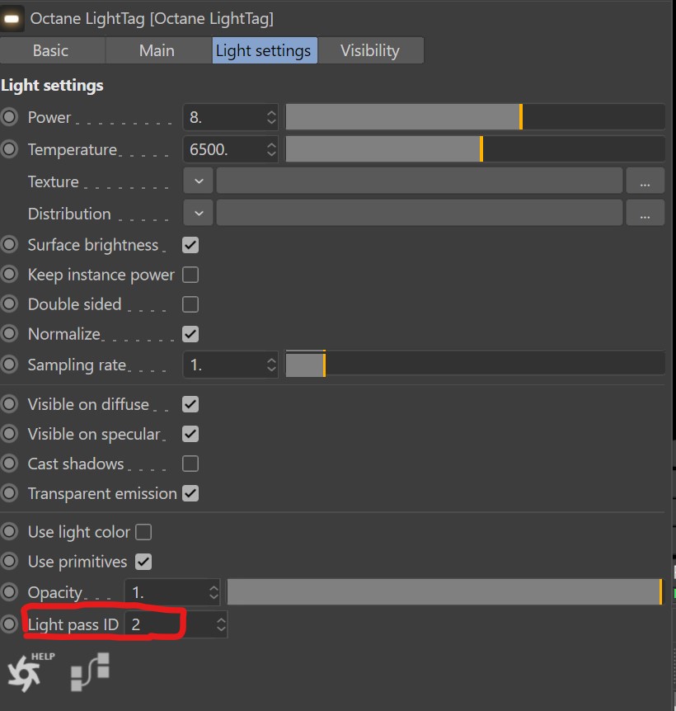676x711 pixels.
Task: Switch to the Basic tab
Action: [51, 50]
